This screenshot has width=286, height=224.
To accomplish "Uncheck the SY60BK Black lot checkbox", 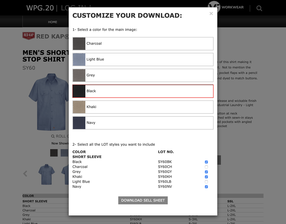I will coord(206,162).
